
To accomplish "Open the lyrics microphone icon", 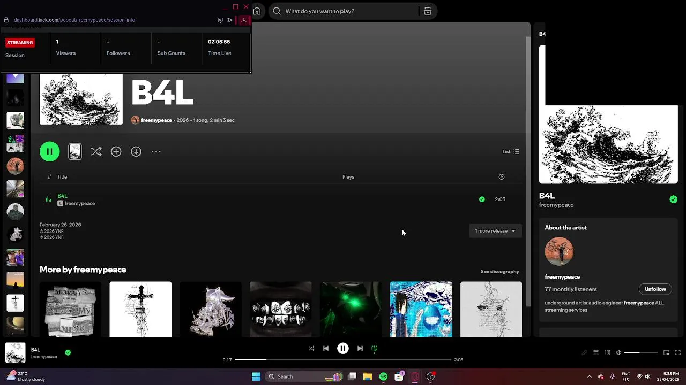I will click(585, 353).
